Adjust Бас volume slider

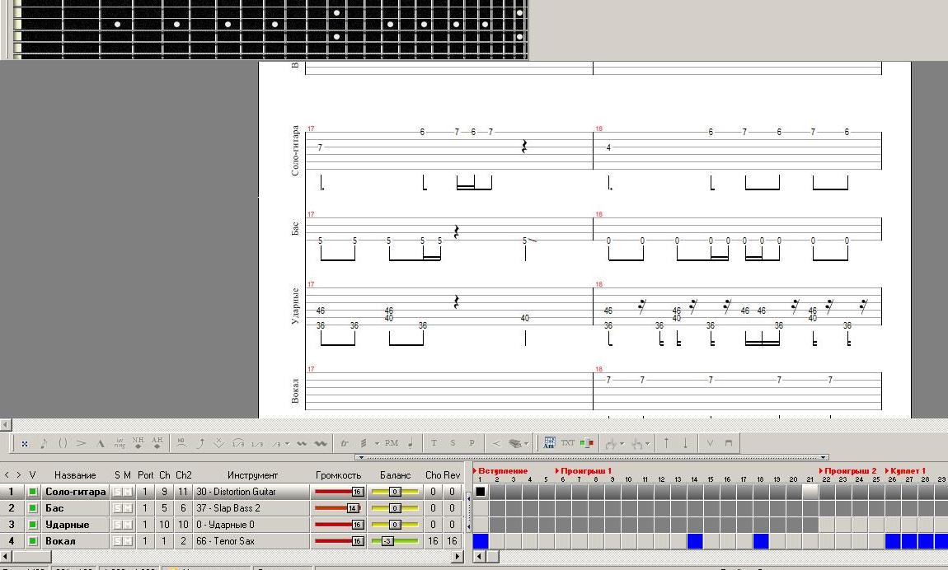pos(339,508)
